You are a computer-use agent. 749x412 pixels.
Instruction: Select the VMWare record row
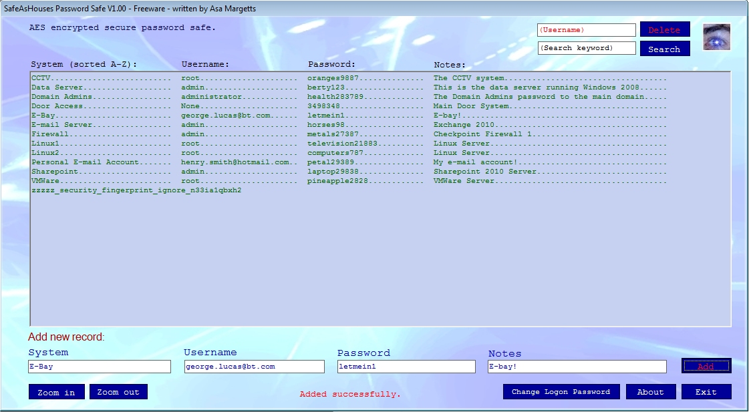pyautogui.click(x=349, y=181)
